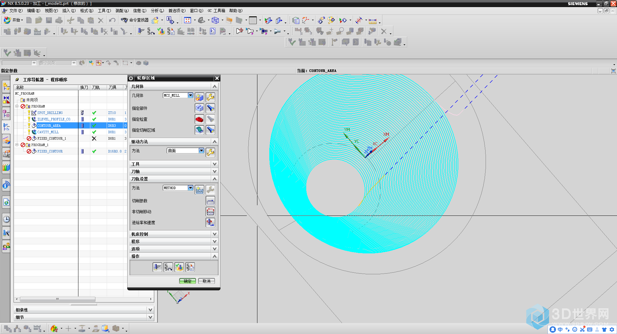Click Generate Tool Path in the main toolbar
The height and width of the screenshot is (334, 617).
[x=141, y=31]
